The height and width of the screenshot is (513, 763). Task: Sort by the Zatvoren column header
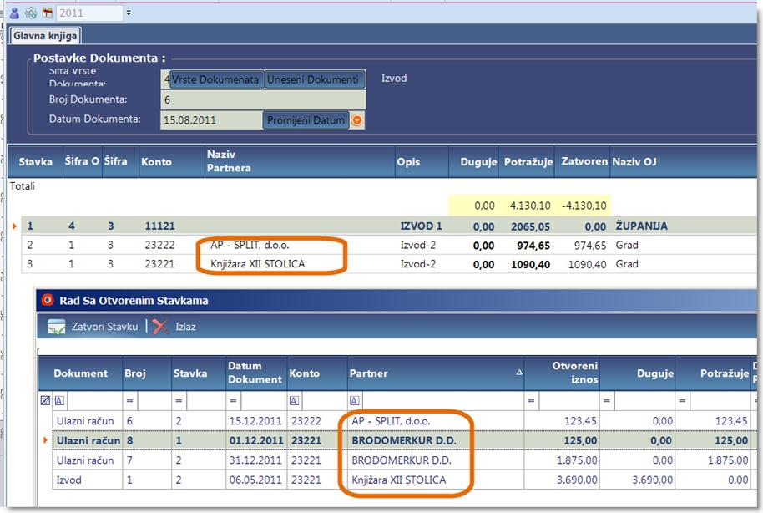tap(583, 161)
